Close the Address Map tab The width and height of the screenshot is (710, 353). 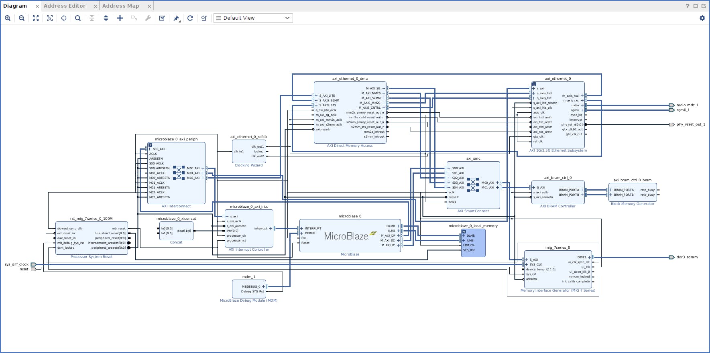coord(149,6)
